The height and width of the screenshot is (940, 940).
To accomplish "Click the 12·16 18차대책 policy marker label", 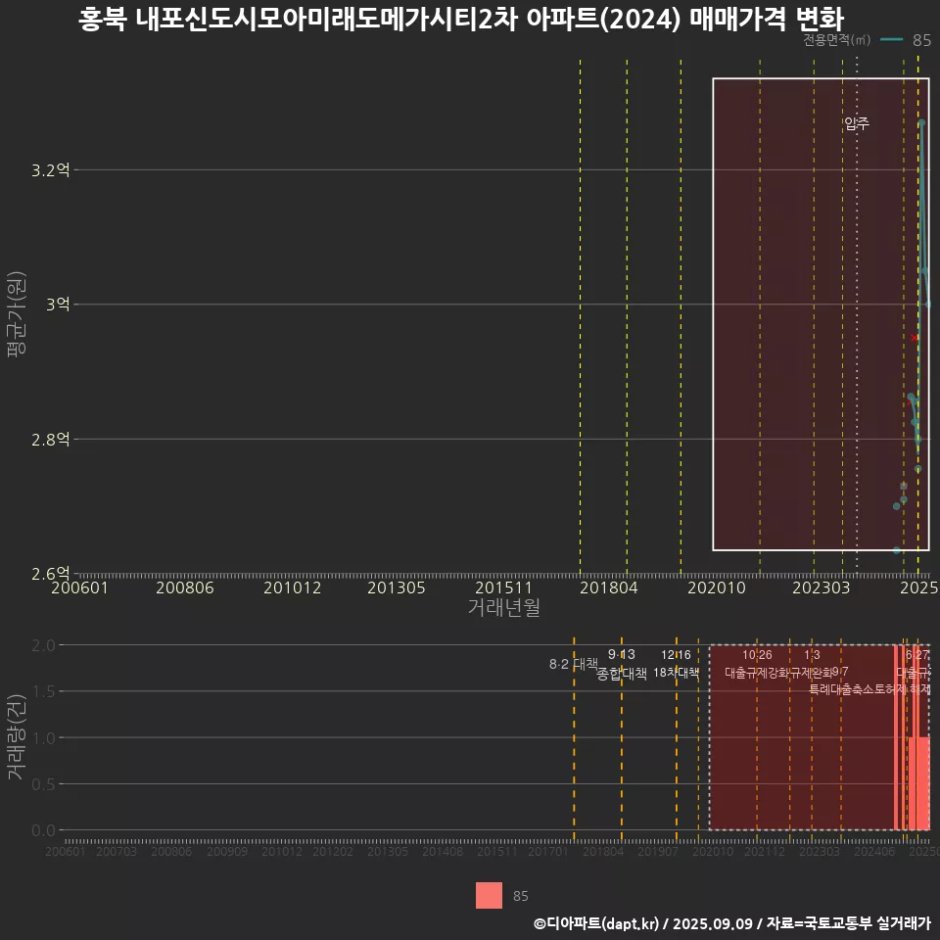I will coord(677,664).
